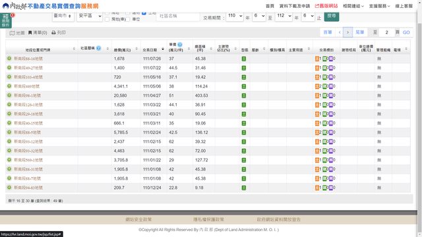Click land type icon in 20,580 row
The width and height of the screenshot is (422, 237).
click(x=244, y=95)
